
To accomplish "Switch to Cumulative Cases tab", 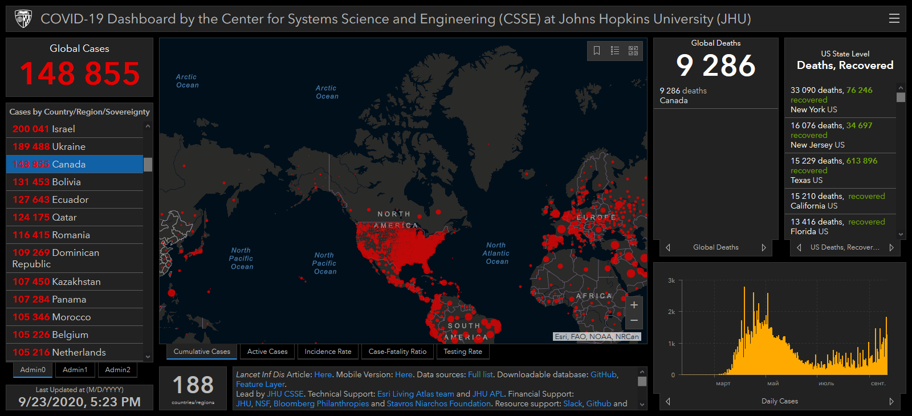I will click(x=202, y=352).
